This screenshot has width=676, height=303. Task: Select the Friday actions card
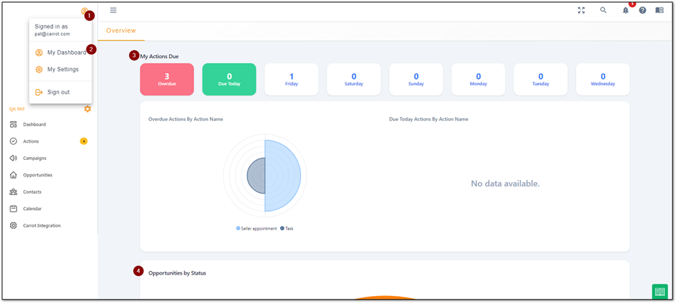pyautogui.click(x=291, y=79)
